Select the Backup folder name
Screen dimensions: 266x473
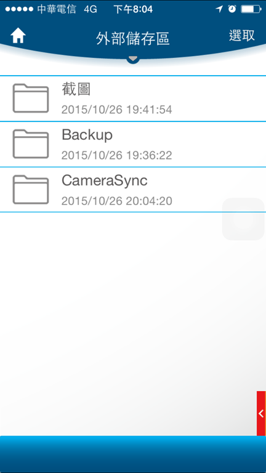point(87,135)
